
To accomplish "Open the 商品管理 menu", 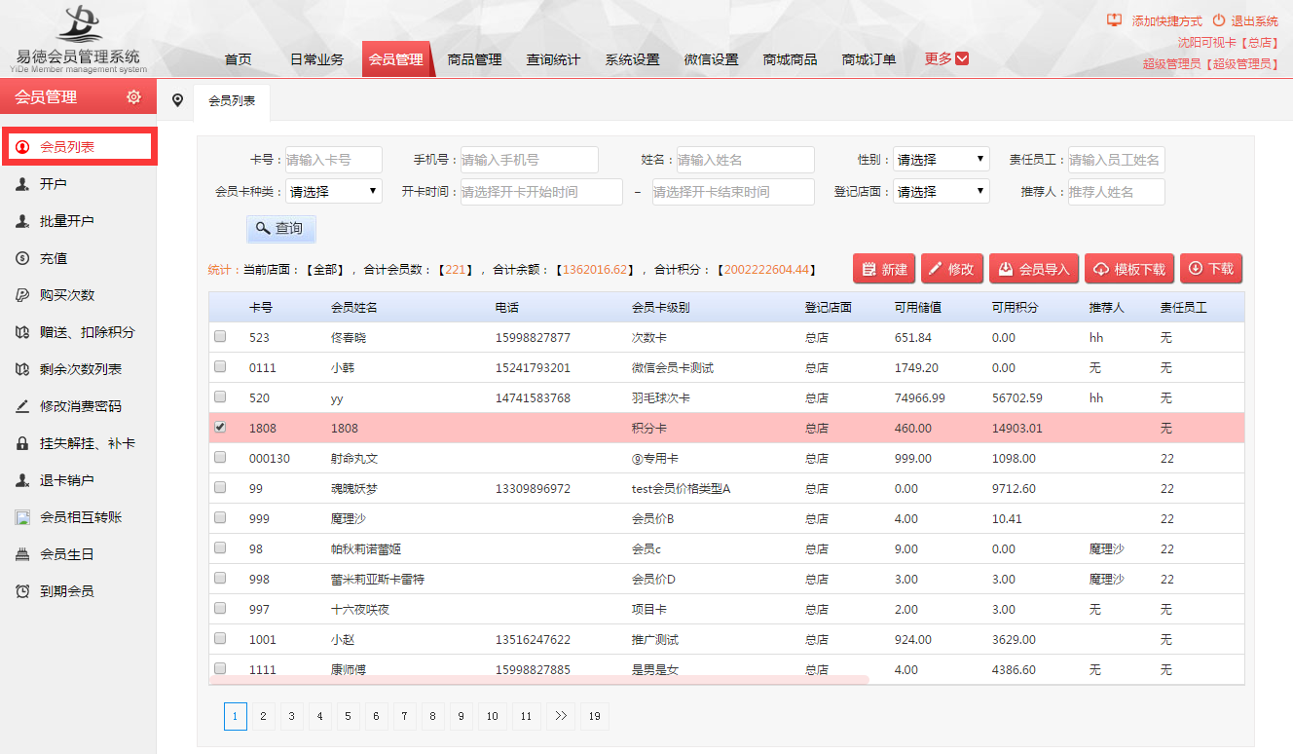I will pyautogui.click(x=474, y=59).
